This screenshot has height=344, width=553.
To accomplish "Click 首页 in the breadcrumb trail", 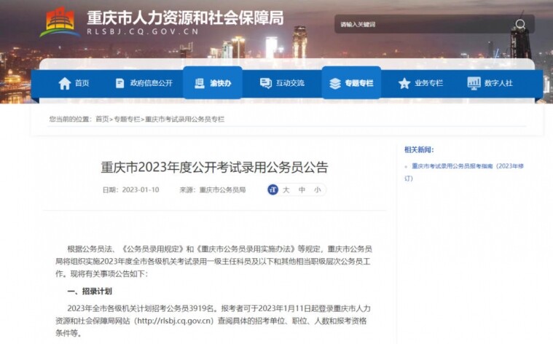I will [102, 120].
